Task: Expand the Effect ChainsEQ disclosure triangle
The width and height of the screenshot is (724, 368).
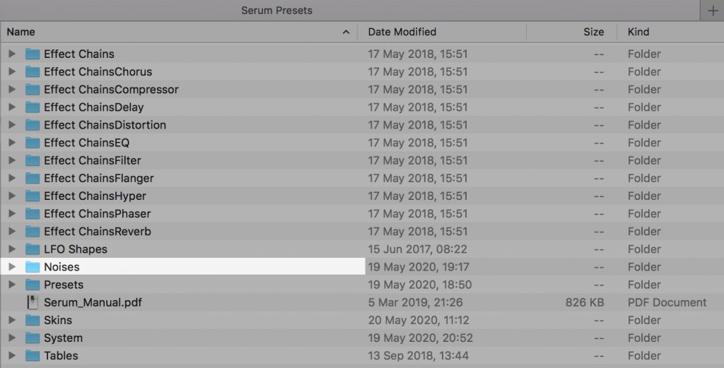Action: 12,143
